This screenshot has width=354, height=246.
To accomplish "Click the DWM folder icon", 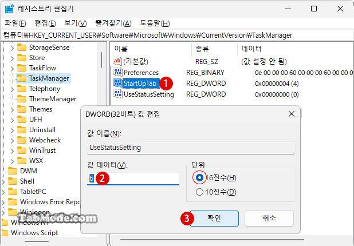I will point(13,171).
